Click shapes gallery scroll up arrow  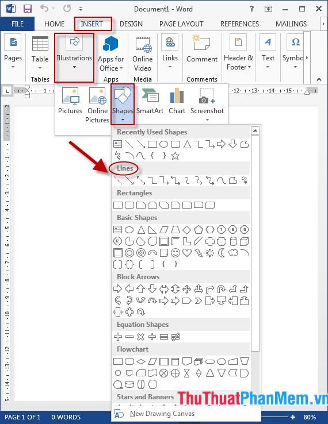tap(255, 131)
